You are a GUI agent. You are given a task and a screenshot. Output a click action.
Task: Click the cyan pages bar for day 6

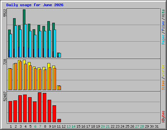[35, 46]
